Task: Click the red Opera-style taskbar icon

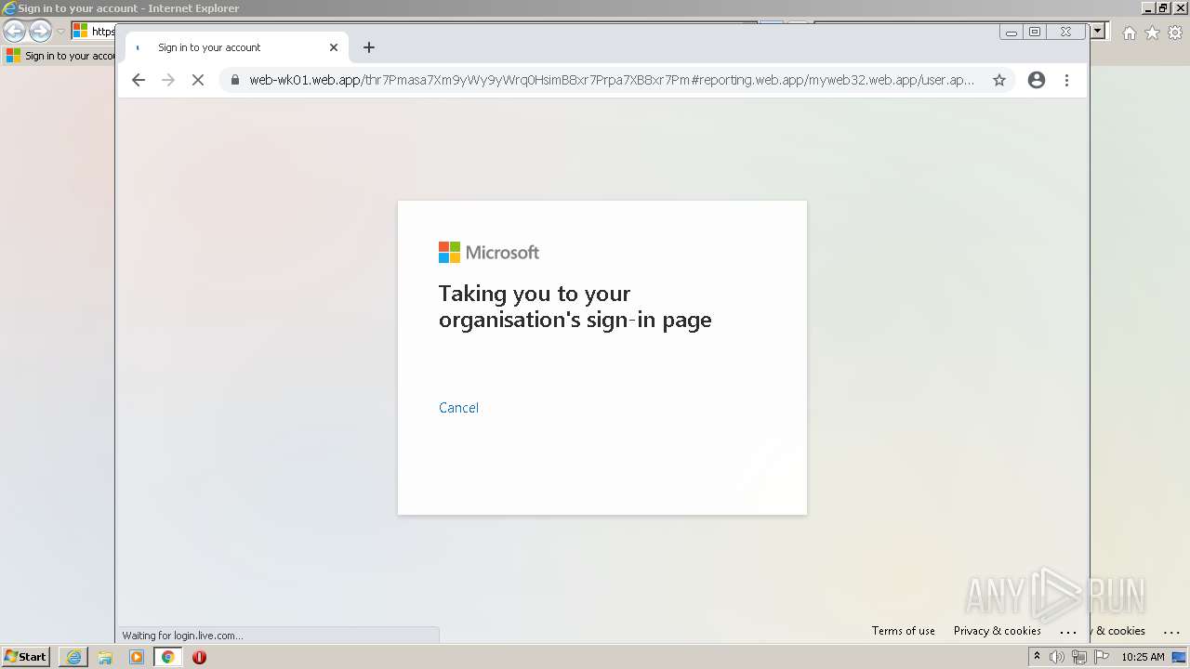Action: click(x=199, y=657)
